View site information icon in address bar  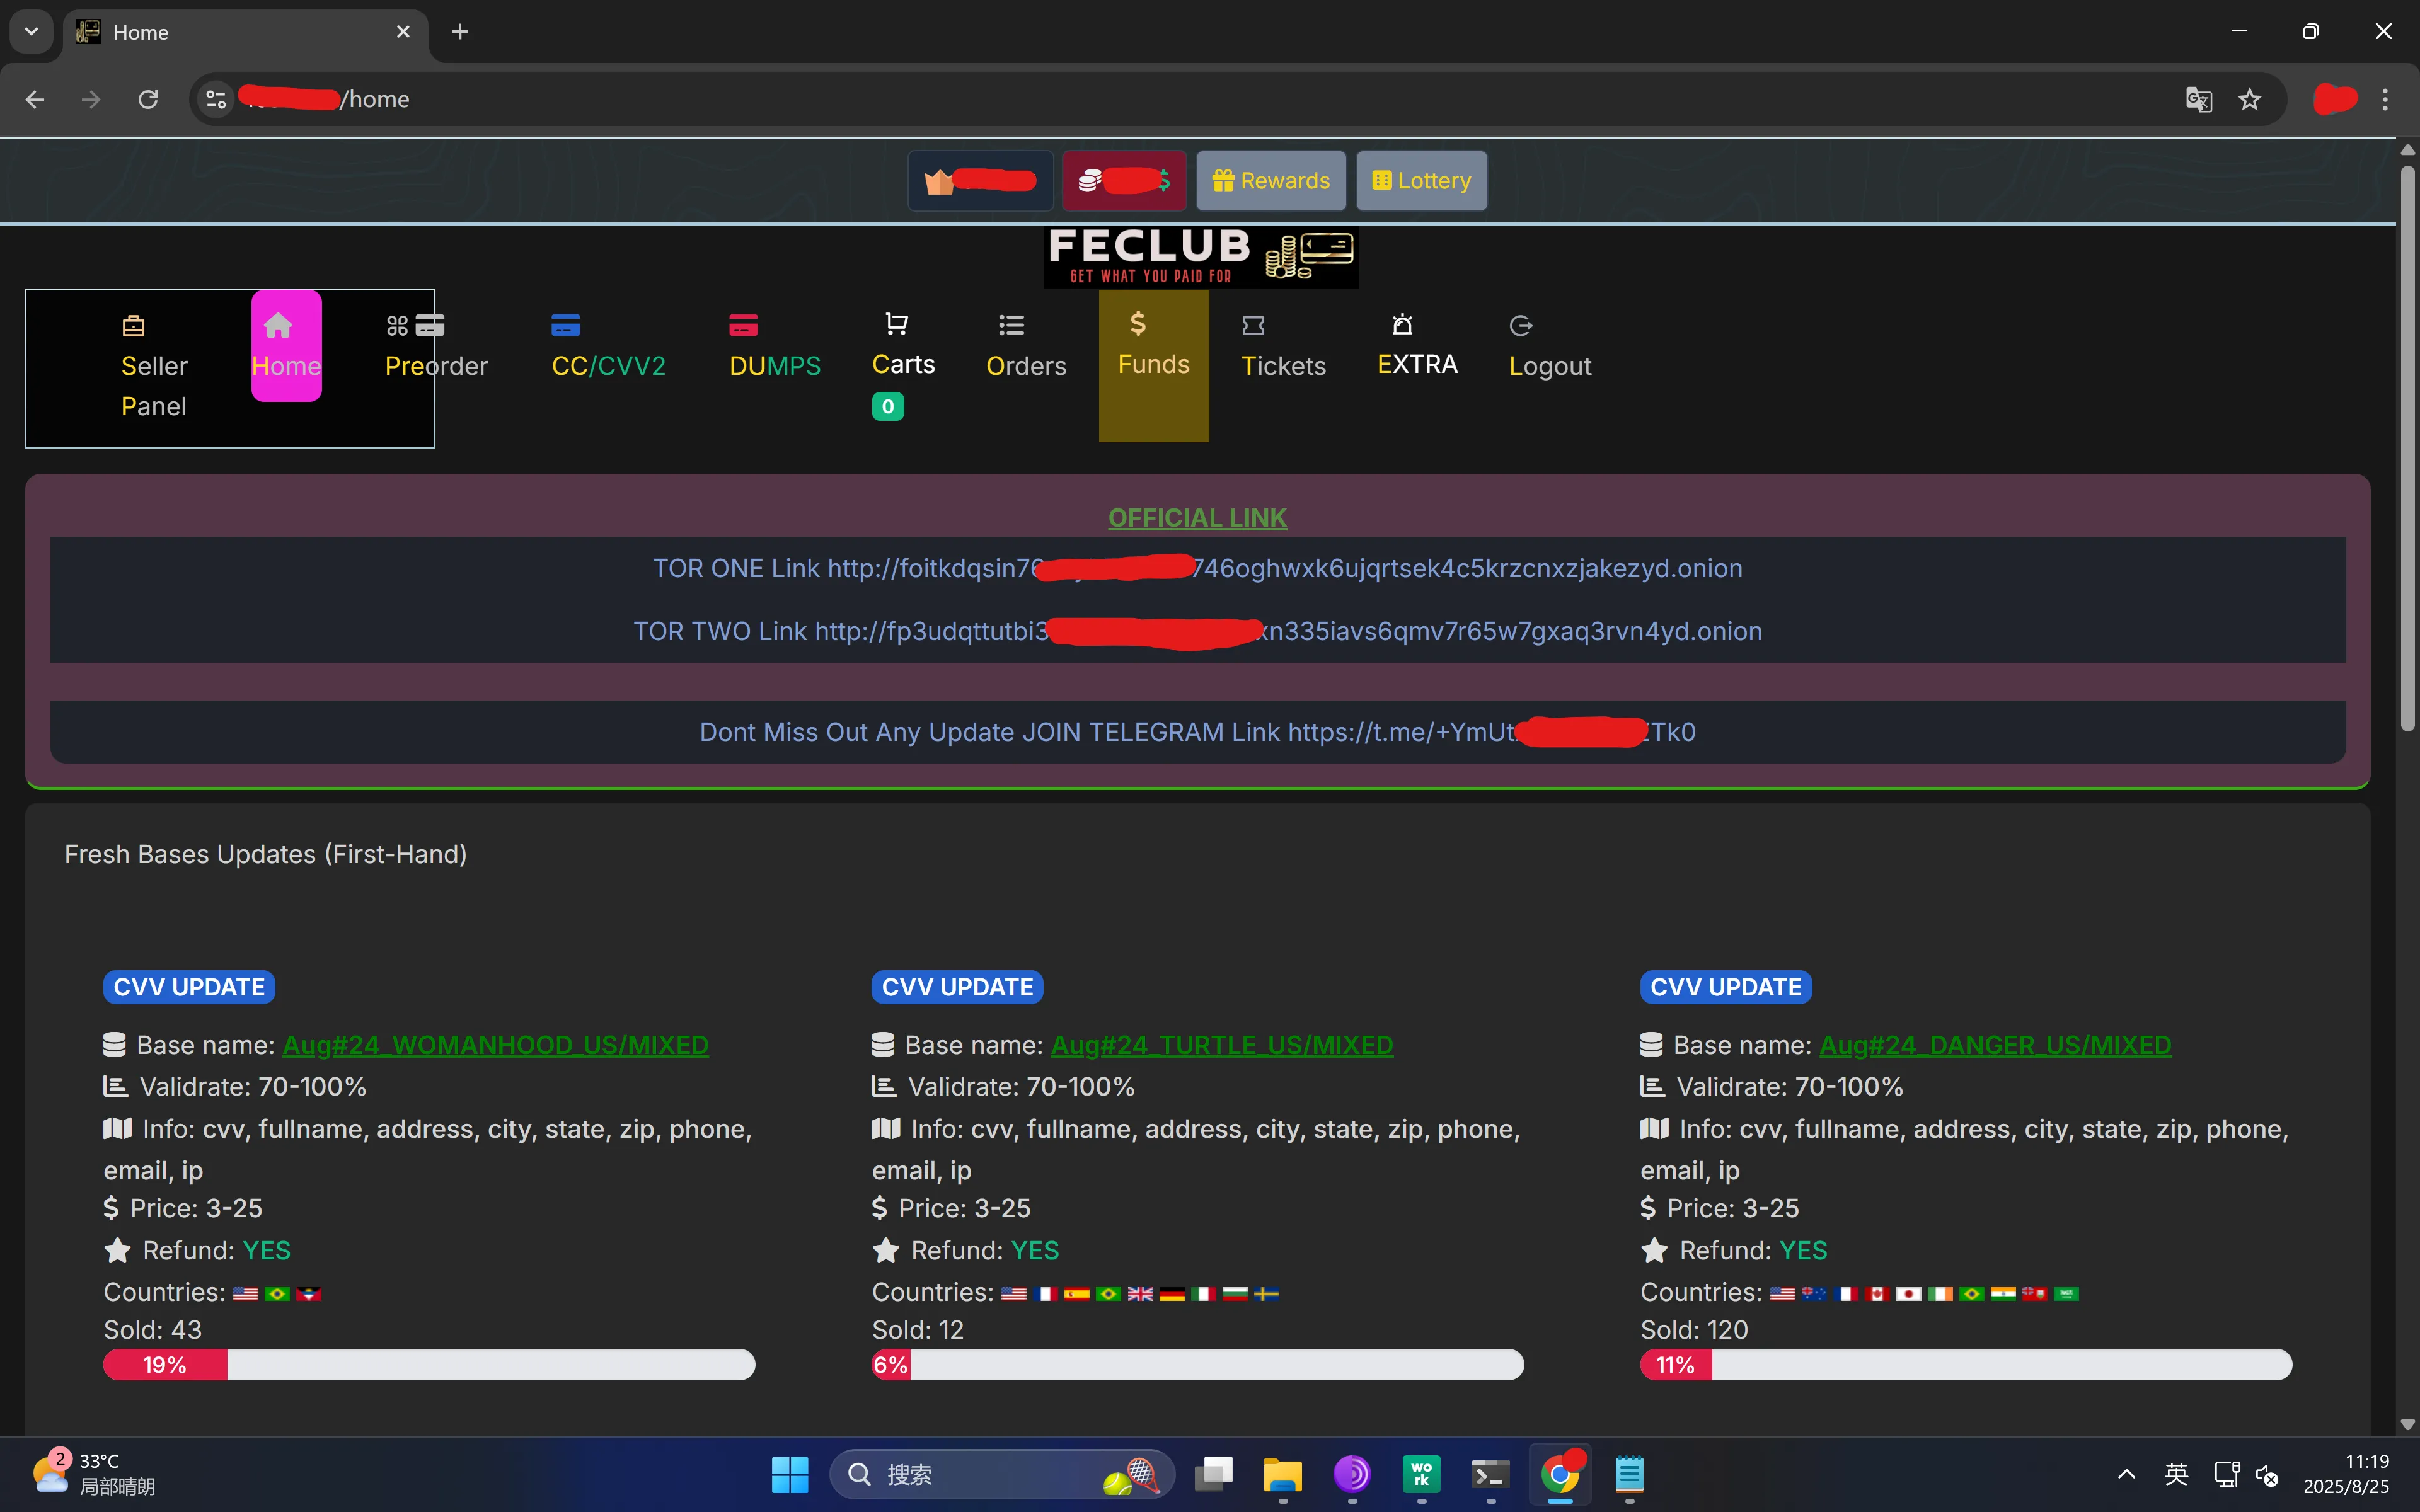216,99
